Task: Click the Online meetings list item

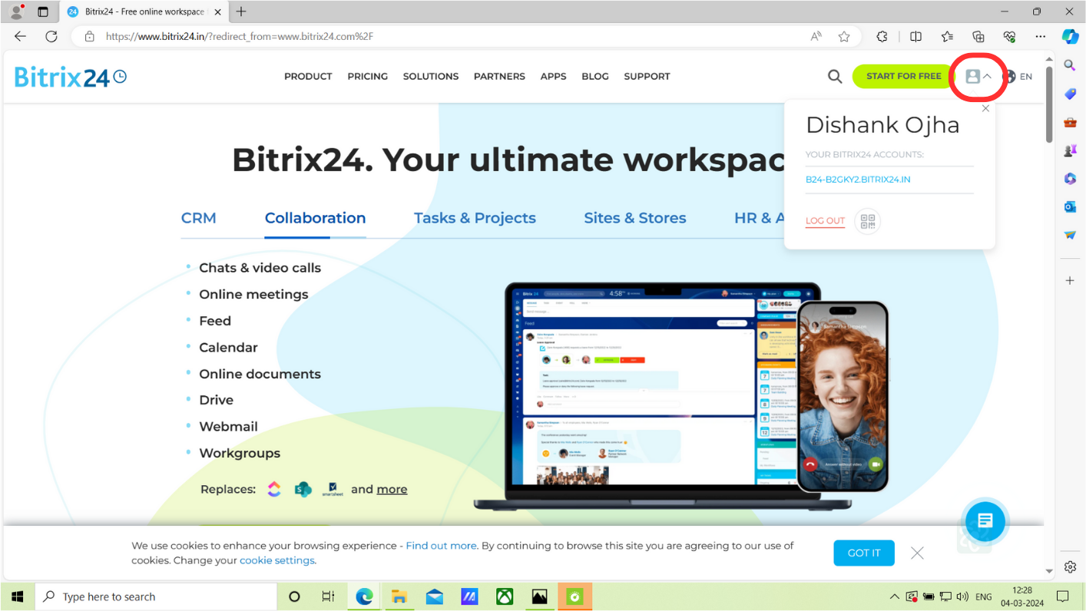Action: 253,294
